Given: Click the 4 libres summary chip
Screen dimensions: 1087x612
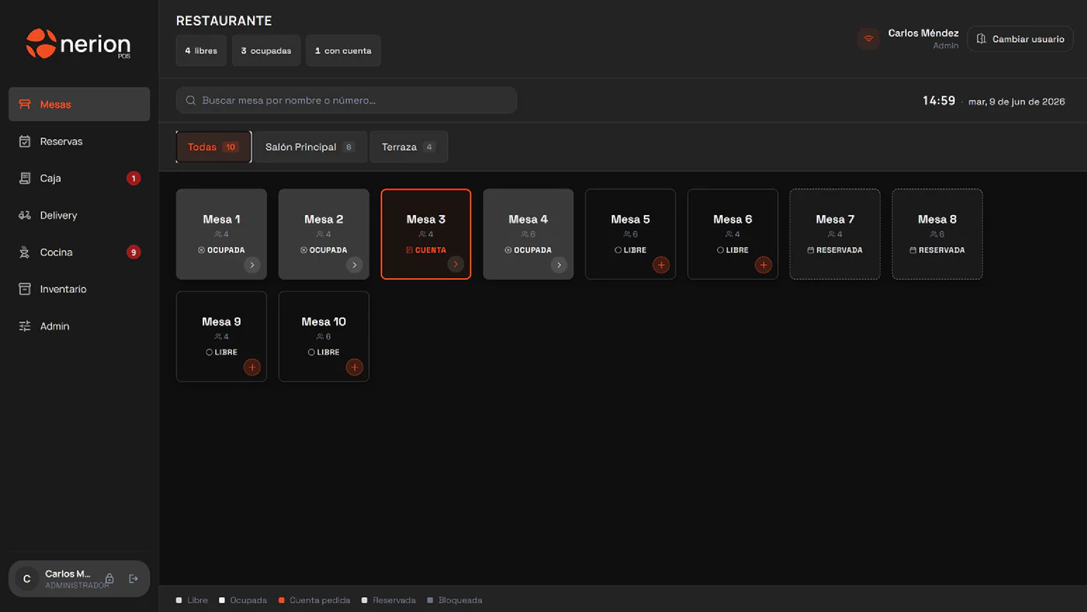Looking at the screenshot, I should coord(201,50).
